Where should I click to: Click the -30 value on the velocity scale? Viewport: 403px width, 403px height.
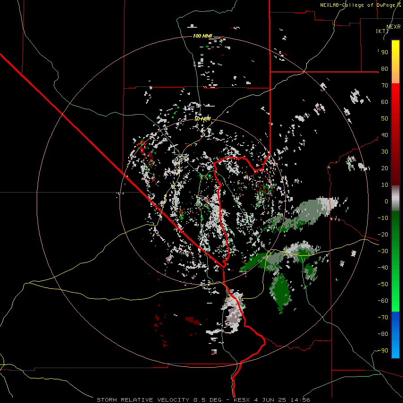tap(383, 251)
